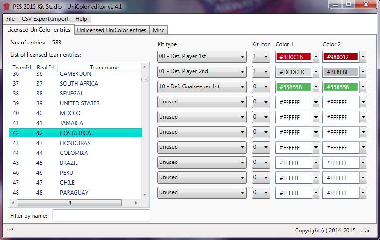Switch to the Misc tab
The height and width of the screenshot is (240, 380).
(x=159, y=30)
